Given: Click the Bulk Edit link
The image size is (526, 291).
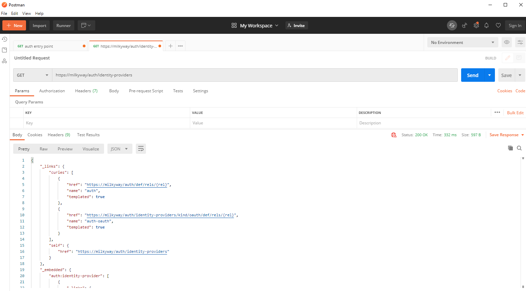Looking at the screenshot, I should 515,113.
